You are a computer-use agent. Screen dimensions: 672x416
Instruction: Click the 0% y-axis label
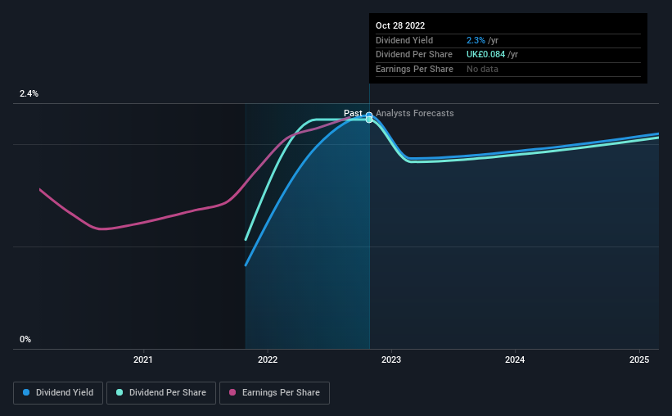pyautogui.click(x=25, y=339)
